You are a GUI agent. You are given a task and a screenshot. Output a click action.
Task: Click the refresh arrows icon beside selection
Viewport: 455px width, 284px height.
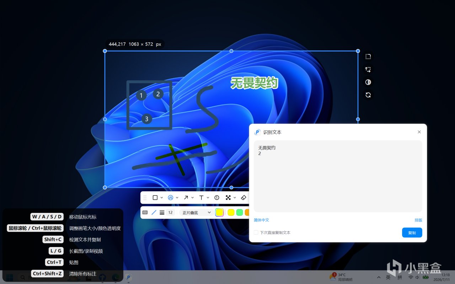[x=368, y=95]
